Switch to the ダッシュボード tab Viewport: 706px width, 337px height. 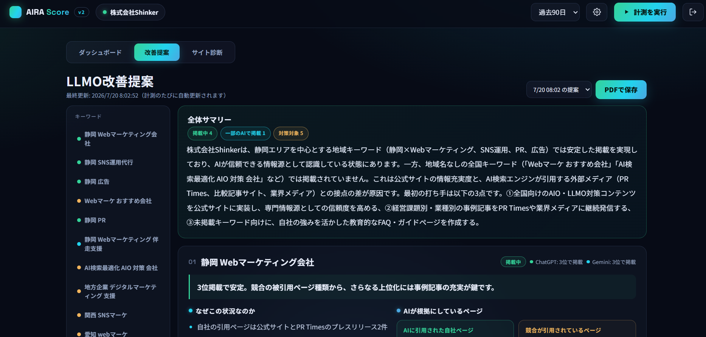pos(100,52)
